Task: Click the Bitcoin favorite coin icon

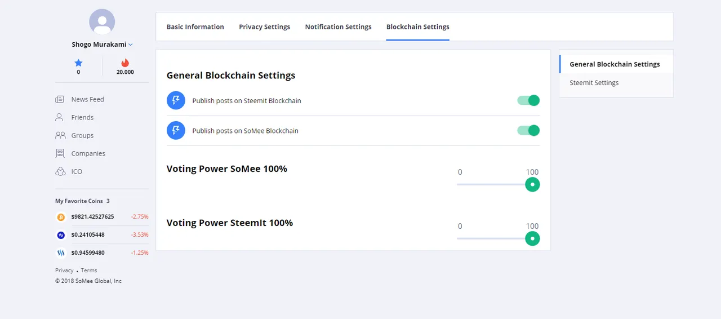Action: point(61,217)
